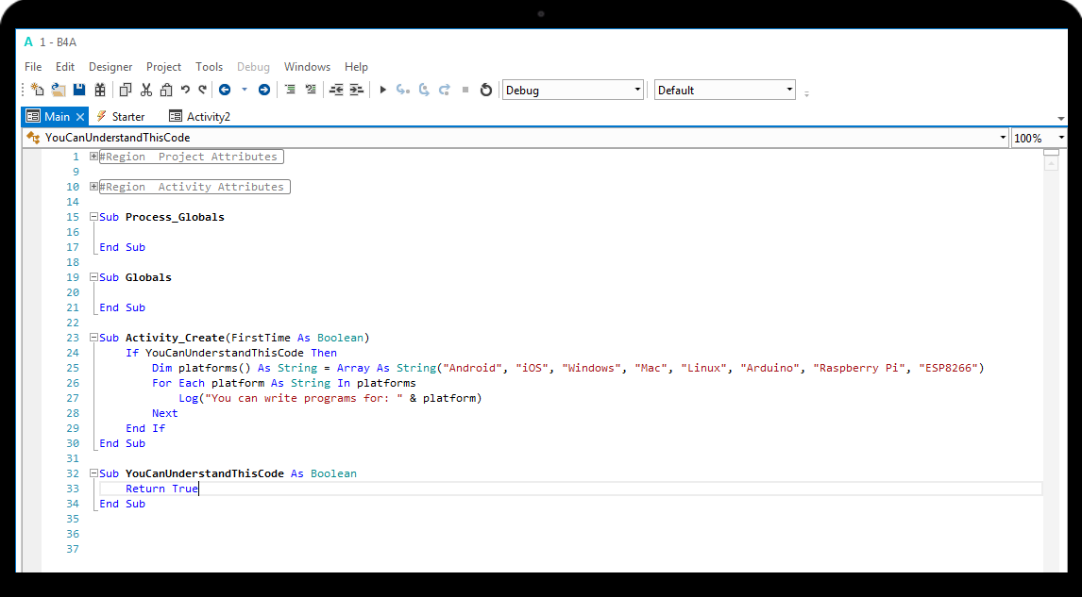This screenshot has width=1082, height=597.
Task: Click line number 27 in the gutter
Action: click(x=73, y=398)
